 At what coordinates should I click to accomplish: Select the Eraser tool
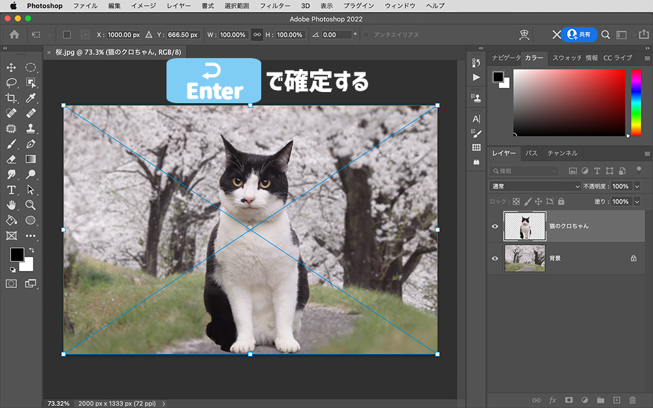(x=11, y=159)
